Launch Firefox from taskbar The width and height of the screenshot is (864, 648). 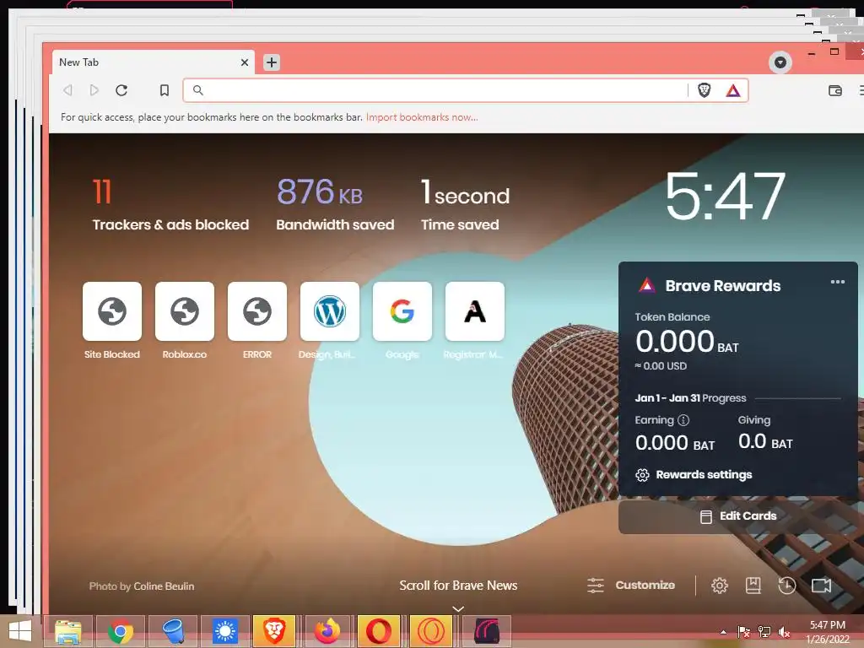327,631
